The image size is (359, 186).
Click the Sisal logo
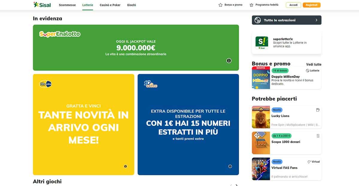(42, 5)
